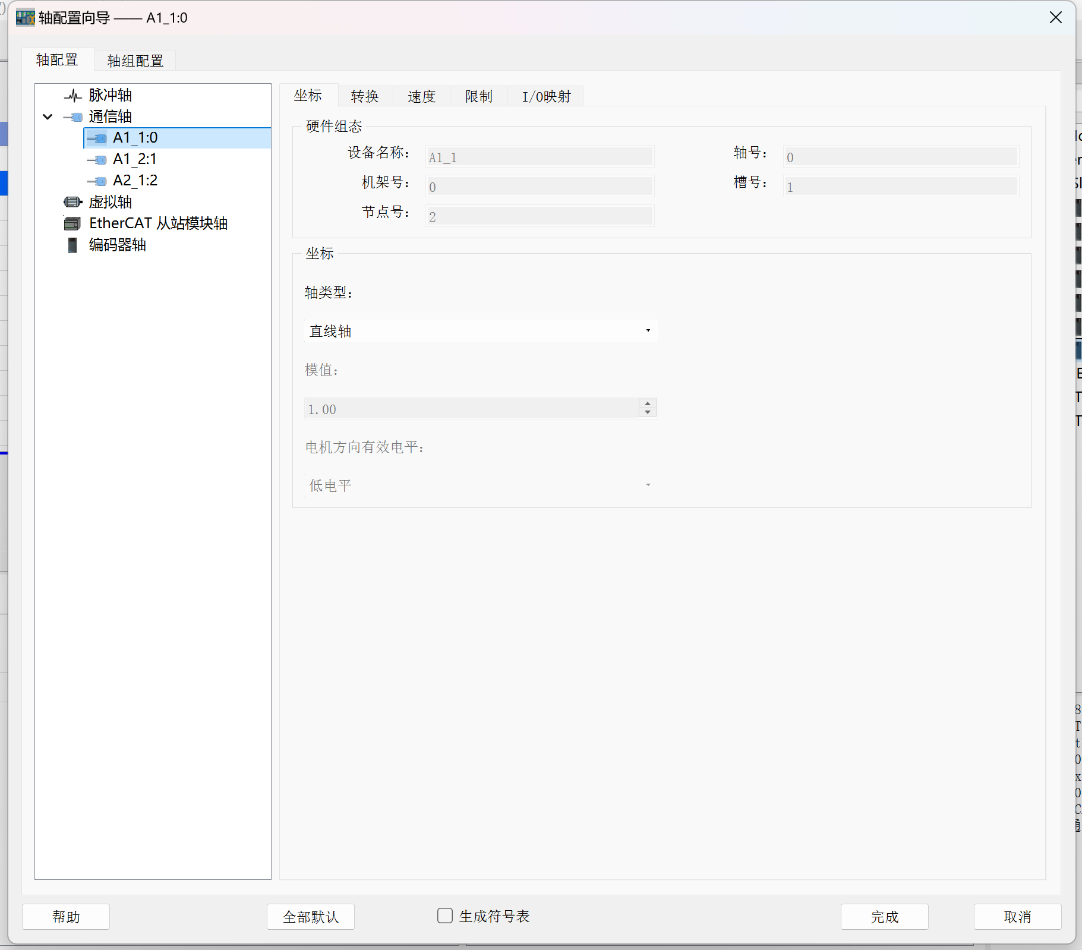Click the 节点号 field showing 2
The image size is (1082, 950).
pyautogui.click(x=540, y=216)
